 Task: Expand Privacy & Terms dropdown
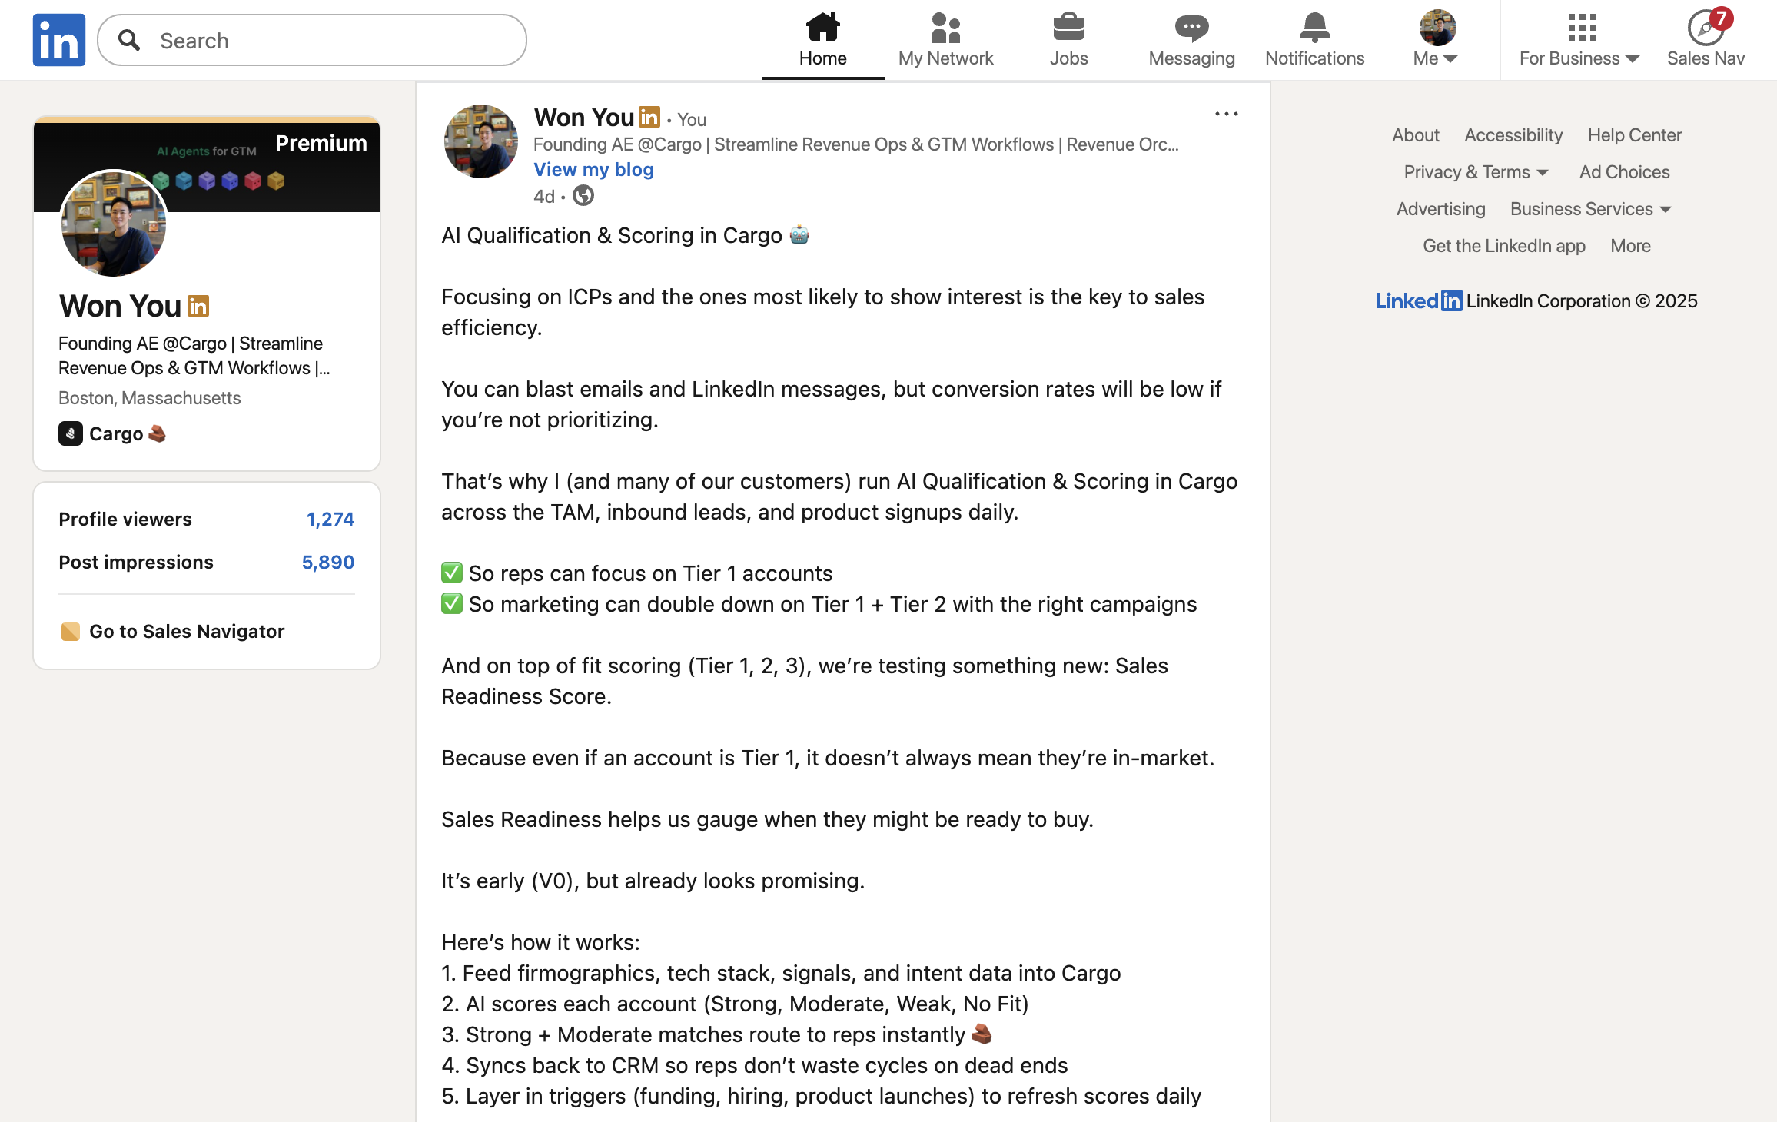click(1476, 172)
